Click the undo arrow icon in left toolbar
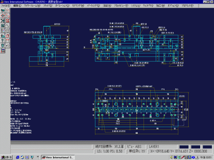The image size is (214, 160). pyautogui.click(x=8, y=45)
